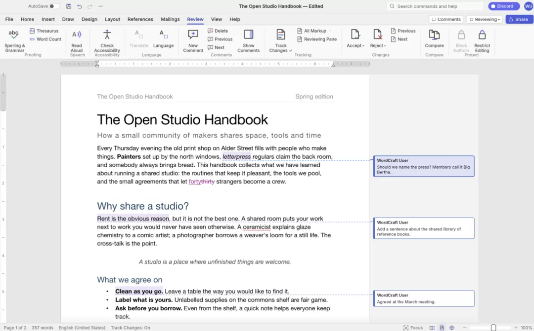Open the Layout ribbon tab
The width and height of the screenshot is (534, 331).
click(112, 19)
